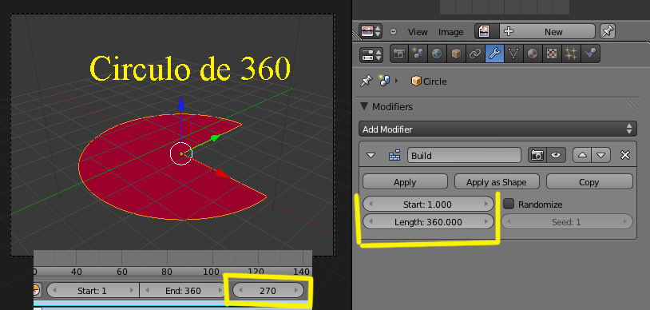Decrease current frame with left arrow
The height and width of the screenshot is (310, 650).
(x=240, y=290)
